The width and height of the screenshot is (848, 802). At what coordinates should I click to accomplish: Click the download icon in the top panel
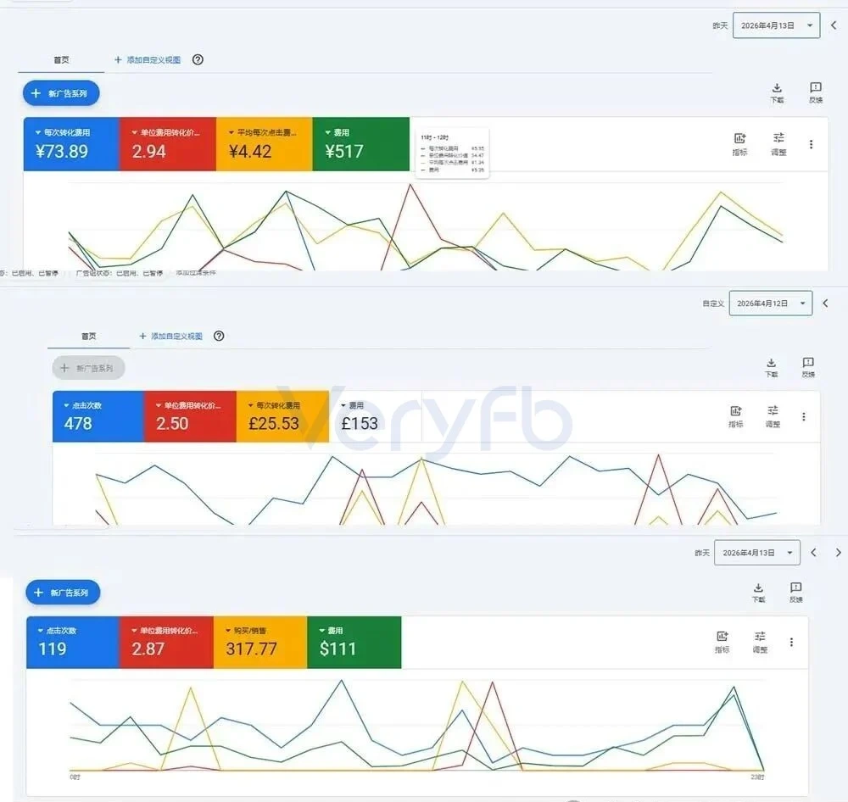tap(777, 92)
